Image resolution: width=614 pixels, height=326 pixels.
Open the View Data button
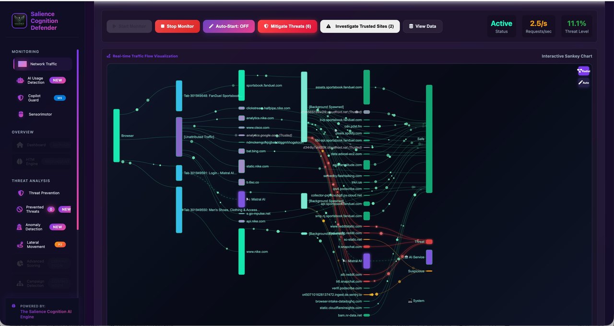click(x=423, y=26)
